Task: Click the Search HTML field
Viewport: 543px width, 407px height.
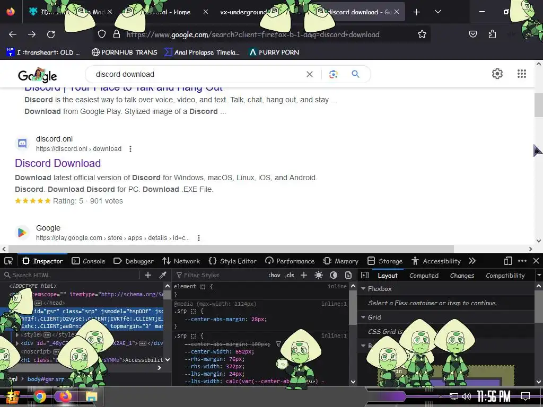Action: (x=71, y=275)
